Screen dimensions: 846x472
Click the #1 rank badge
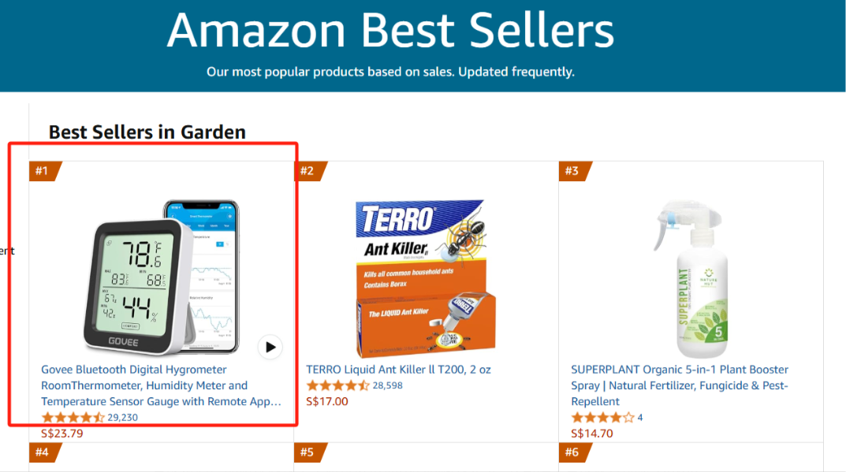pyautogui.click(x=42, y=171)
